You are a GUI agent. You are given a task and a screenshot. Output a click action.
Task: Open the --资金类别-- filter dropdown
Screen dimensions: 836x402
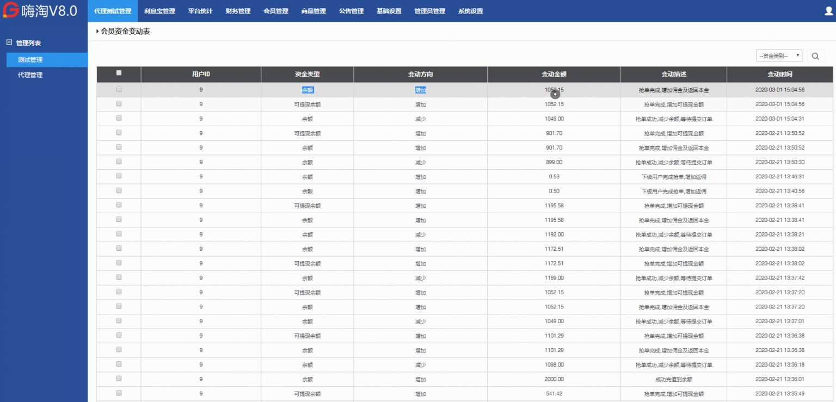pyautogui.click(x=776, y=55)
